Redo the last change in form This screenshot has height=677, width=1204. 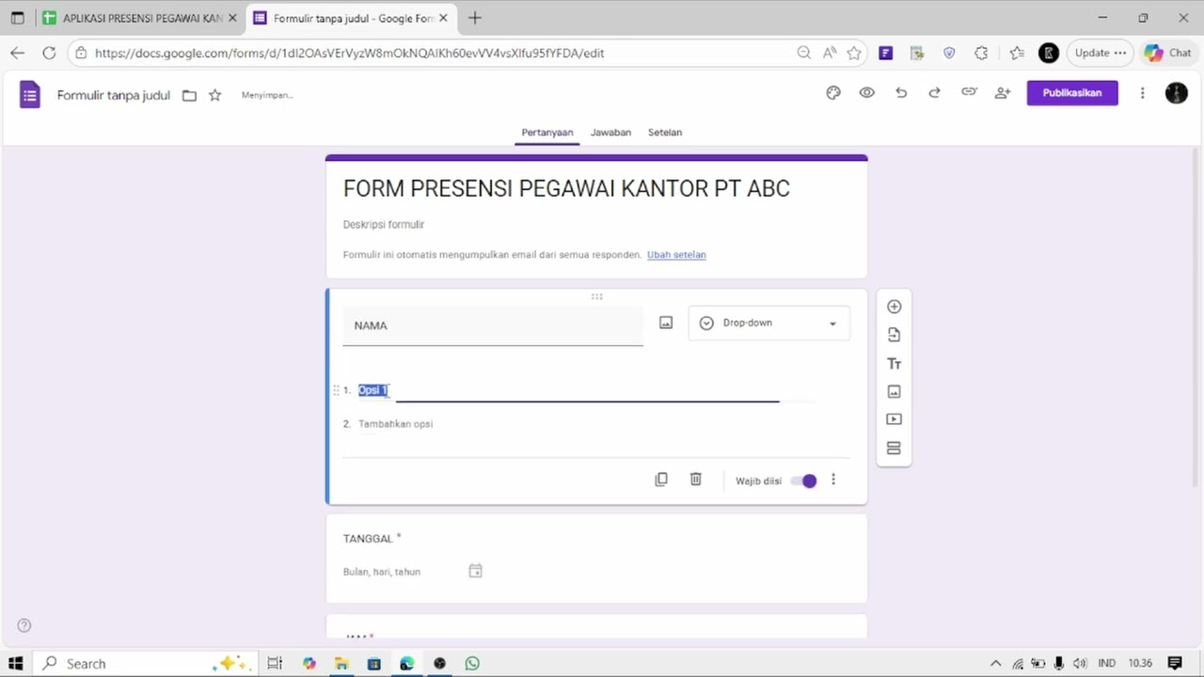click(934, 93)
